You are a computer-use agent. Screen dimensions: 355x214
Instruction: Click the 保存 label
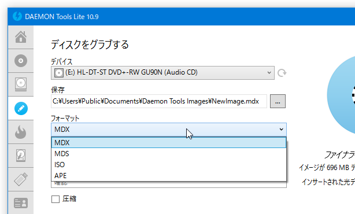pyautogui.click(x=58, y=90)
